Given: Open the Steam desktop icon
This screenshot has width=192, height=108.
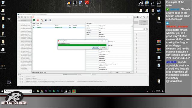Looking at the screenshot, I should pyautogui.click(x=159, y=11).
